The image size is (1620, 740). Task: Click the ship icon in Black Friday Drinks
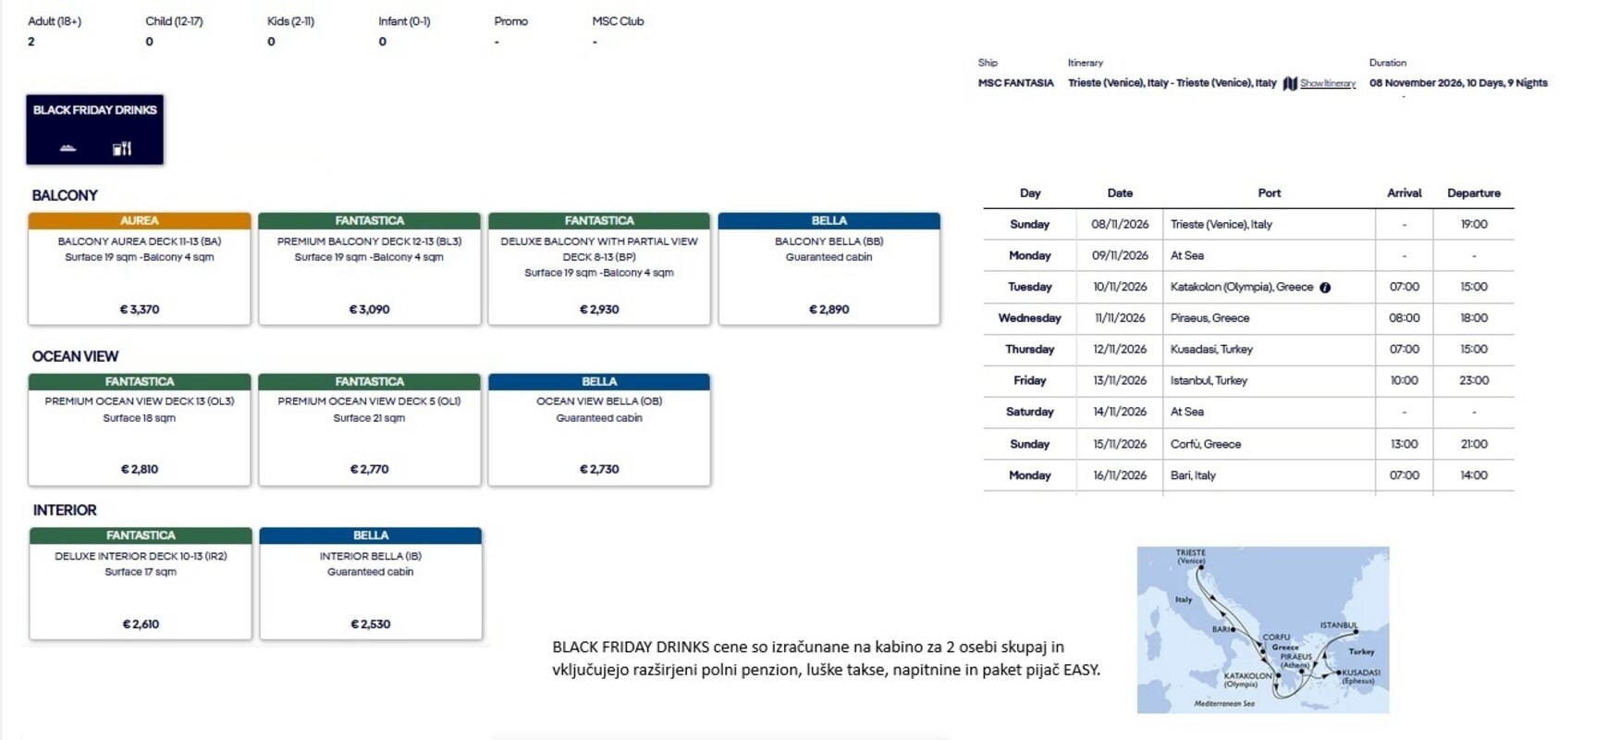67,148
